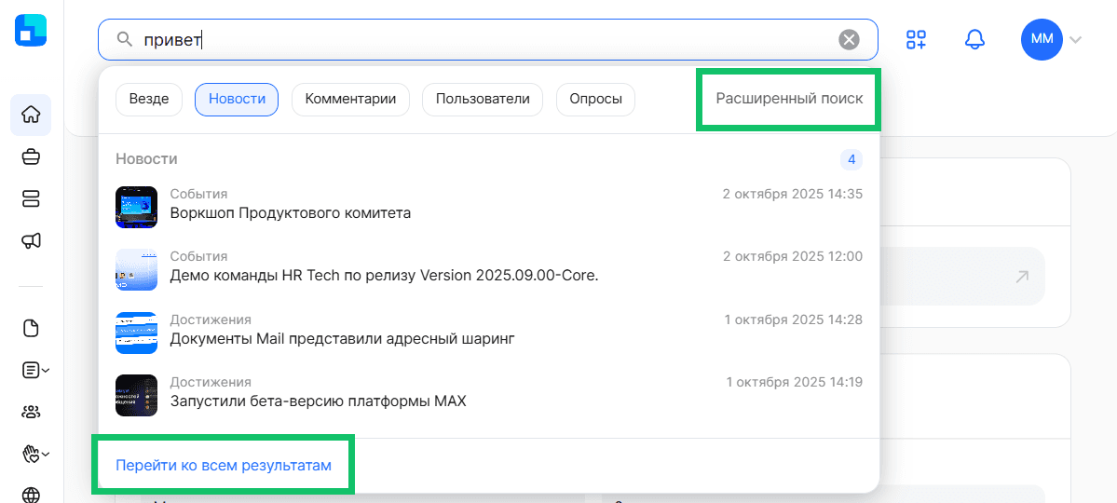Image resolution: width=1117 pixels, height=503 pixels.
Task: Click thumbnail of Демо команды HR Tech
Action: 136,270
